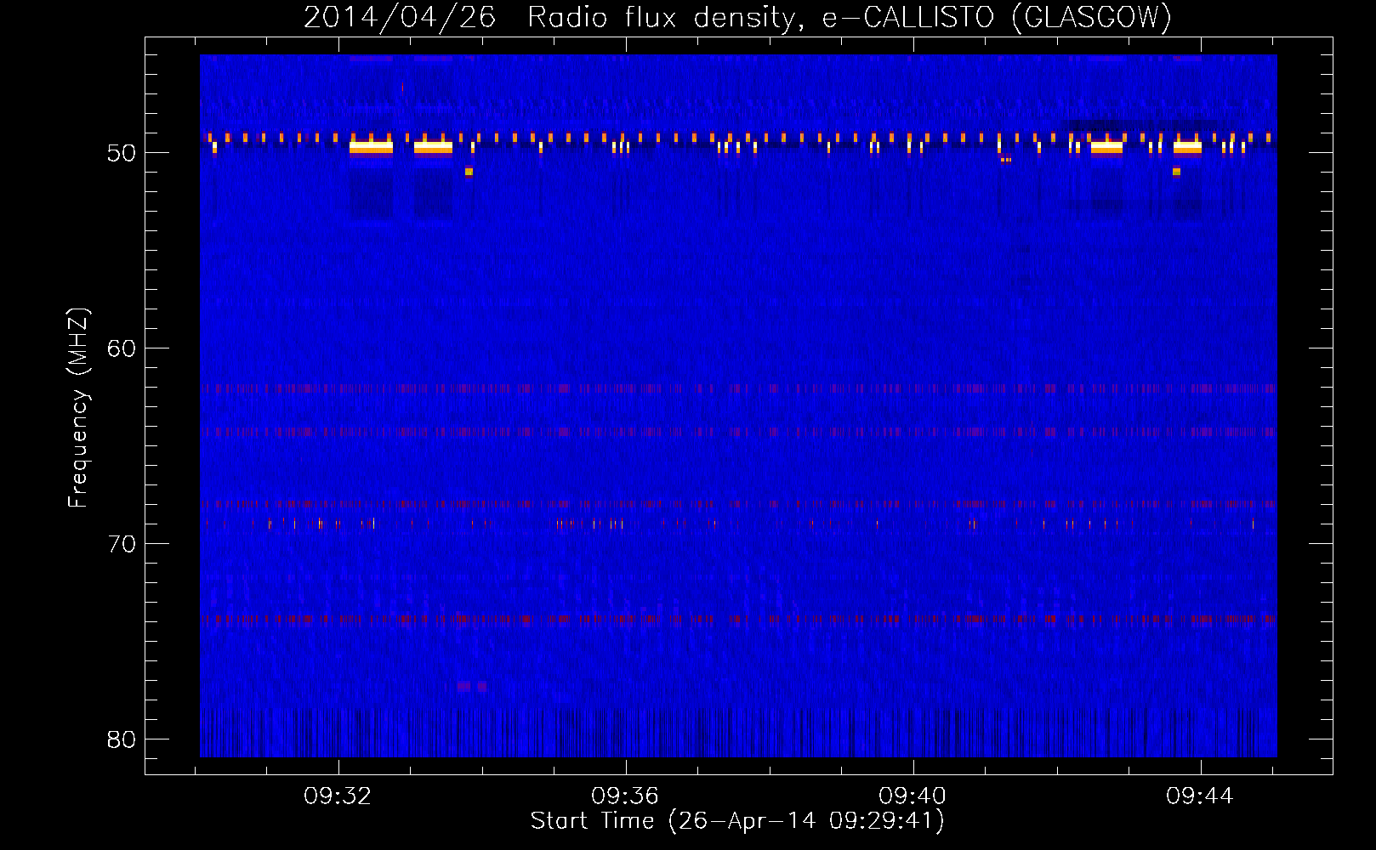Click the 80 frequency tick label
This screenshot has height=850, width=1376.
(122, 739)
